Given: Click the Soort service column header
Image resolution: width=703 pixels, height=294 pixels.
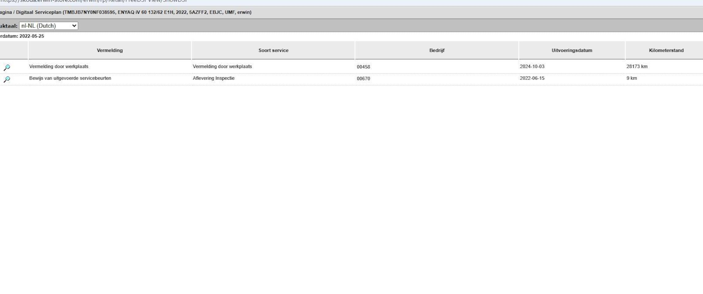Looking at the screenshot, I should click(x=273, y=50).
